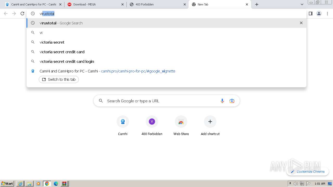This screenshot has height=187, width=333.
Task: Click the Switch to this tab button
Action: 59,79
